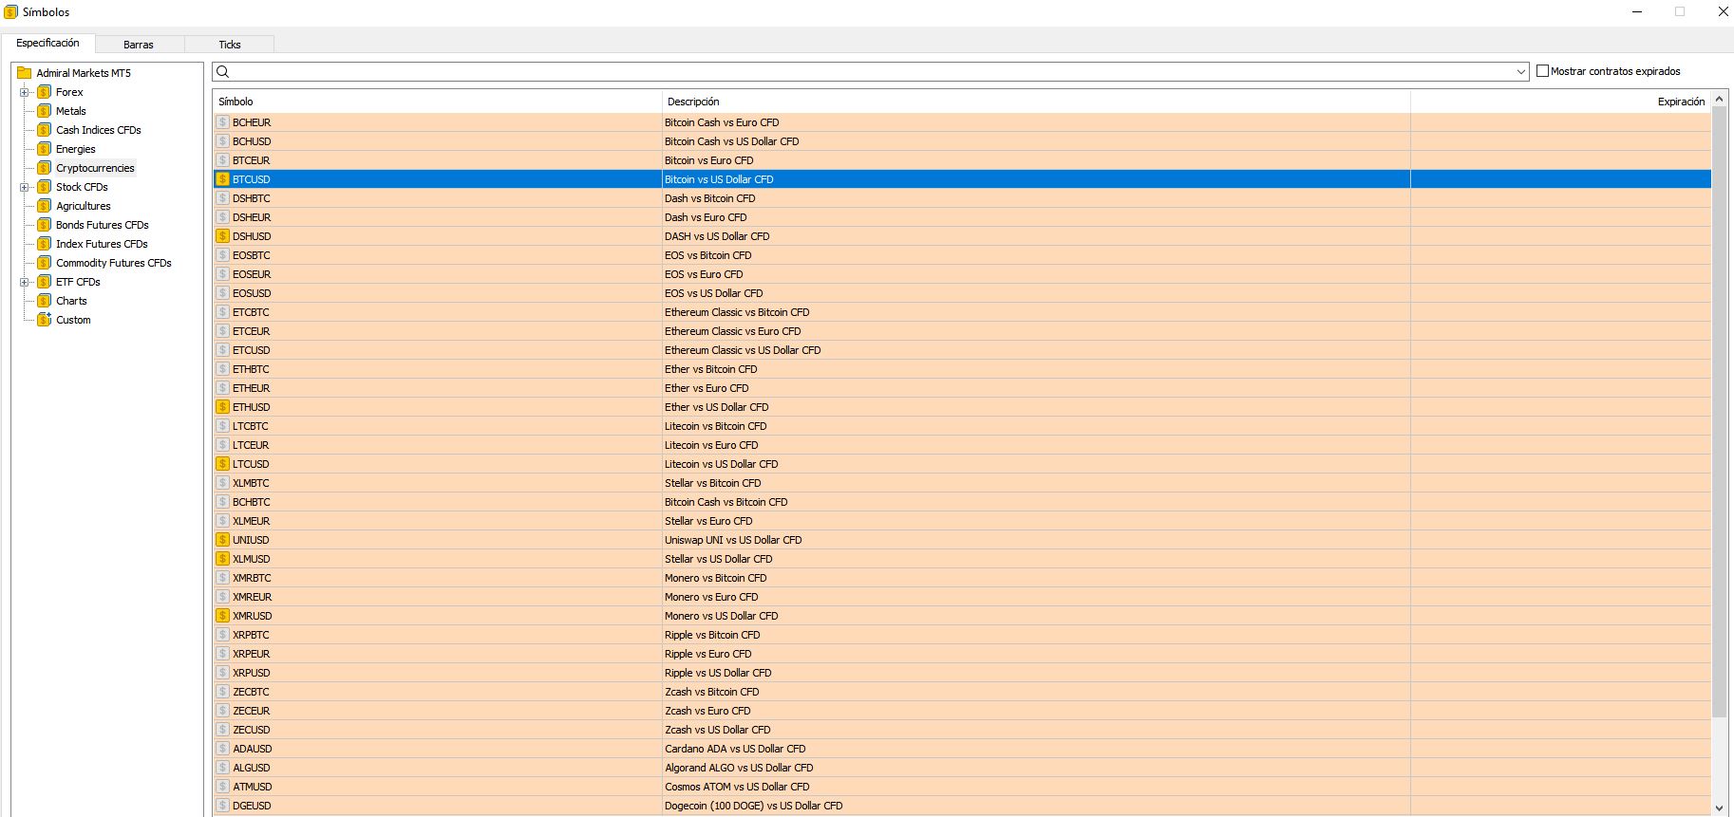Screen dimensions: 1734x817
Task: Expand the Forex tree node
Action: click(25, 92)
